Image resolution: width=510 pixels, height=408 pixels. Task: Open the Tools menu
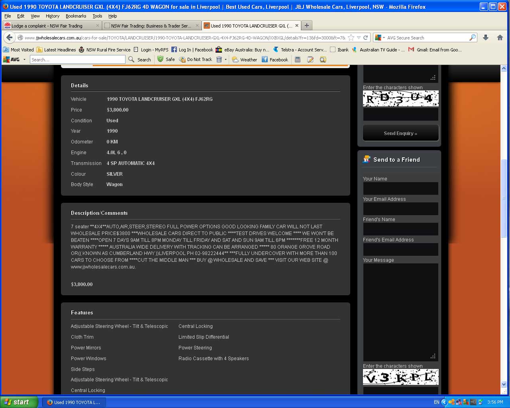[97, 16]
